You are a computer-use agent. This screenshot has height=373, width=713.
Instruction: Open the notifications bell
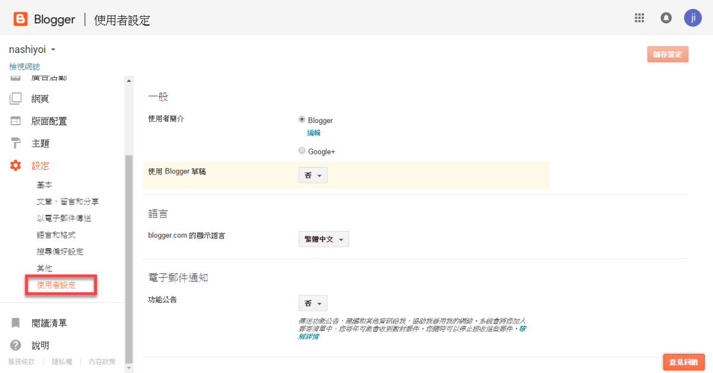click(x=666, y=18)
